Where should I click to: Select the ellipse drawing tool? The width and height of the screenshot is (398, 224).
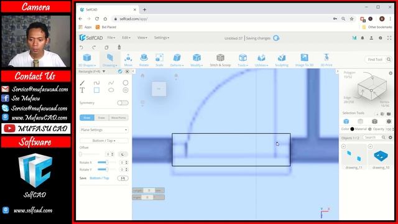click(111, 90)
